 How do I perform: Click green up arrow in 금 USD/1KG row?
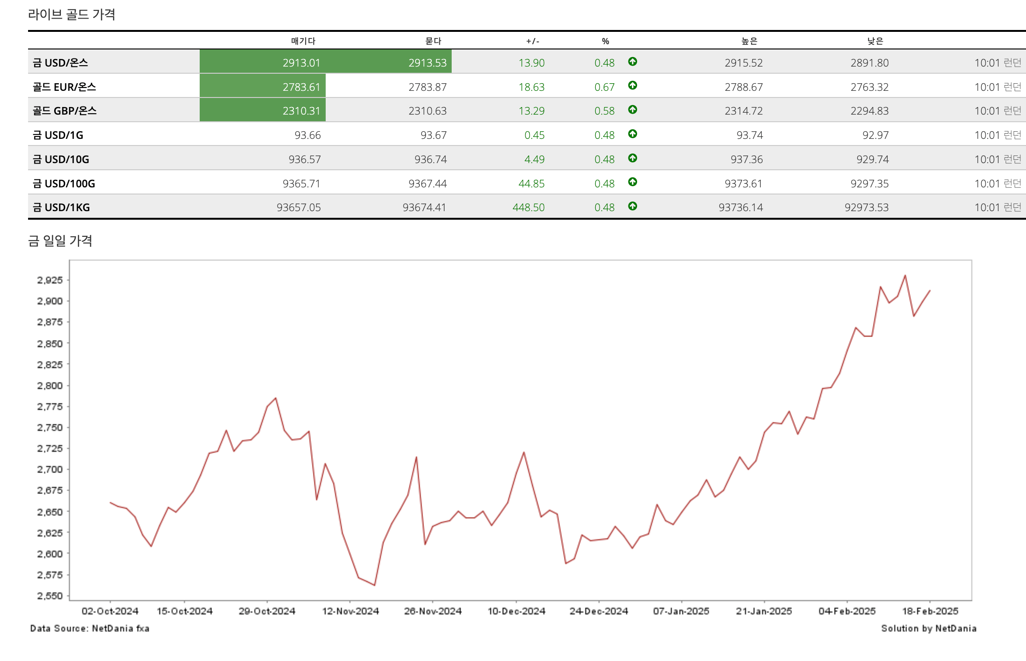pos(632,206)
